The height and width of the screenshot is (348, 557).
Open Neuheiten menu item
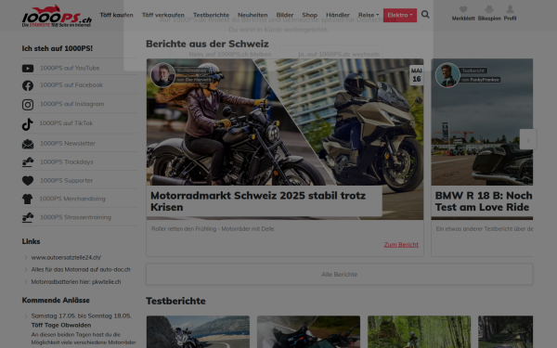253,15
